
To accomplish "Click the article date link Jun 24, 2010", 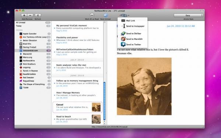I will coord(181,26).
